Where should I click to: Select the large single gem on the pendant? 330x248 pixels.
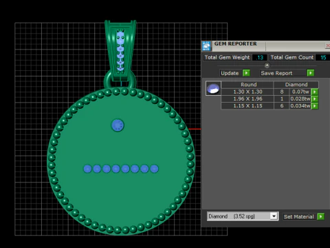(118, 125)
